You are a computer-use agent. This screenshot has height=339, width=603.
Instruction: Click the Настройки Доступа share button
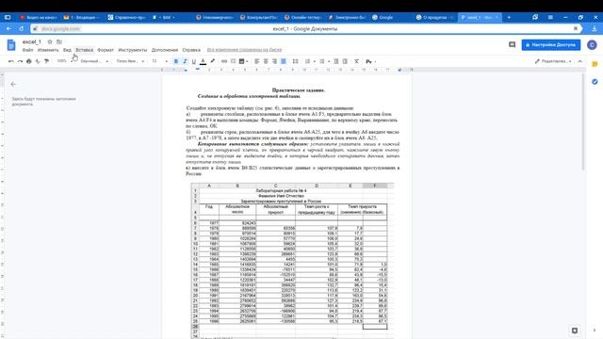coord(550,45)
